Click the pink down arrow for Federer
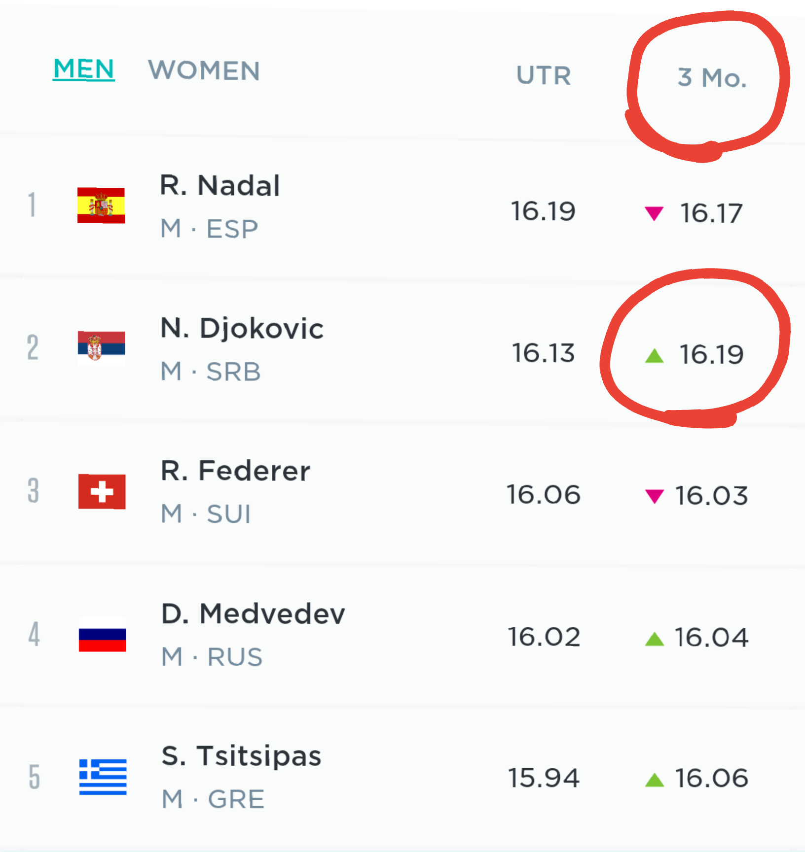The height and width of the screenshot is (852, 805). (654, 496)
